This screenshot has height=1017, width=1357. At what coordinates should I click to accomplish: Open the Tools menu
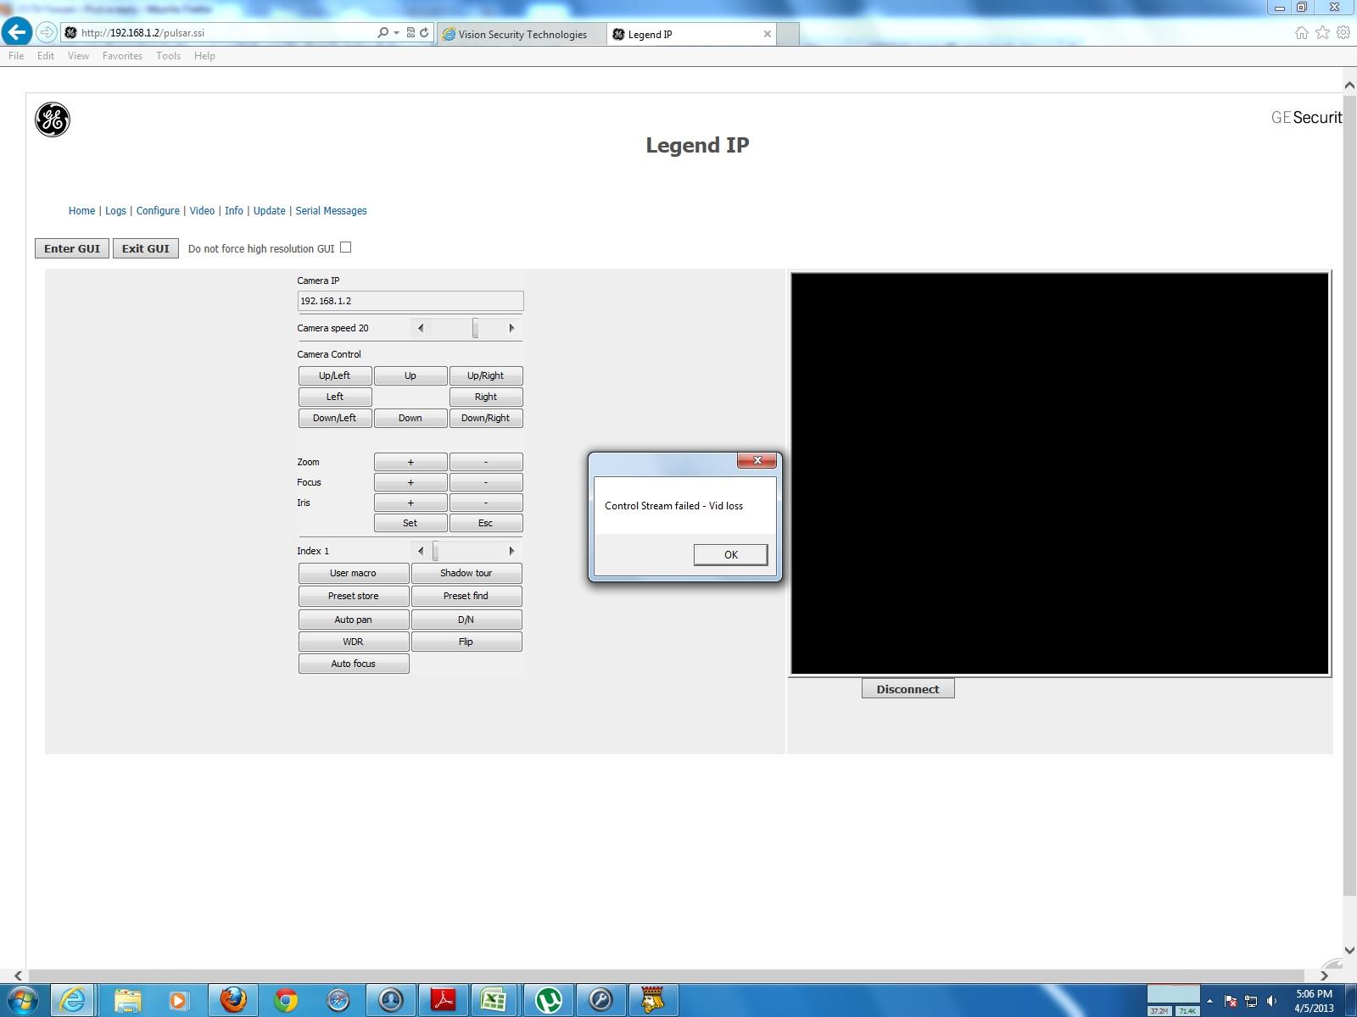coord(168,56)
